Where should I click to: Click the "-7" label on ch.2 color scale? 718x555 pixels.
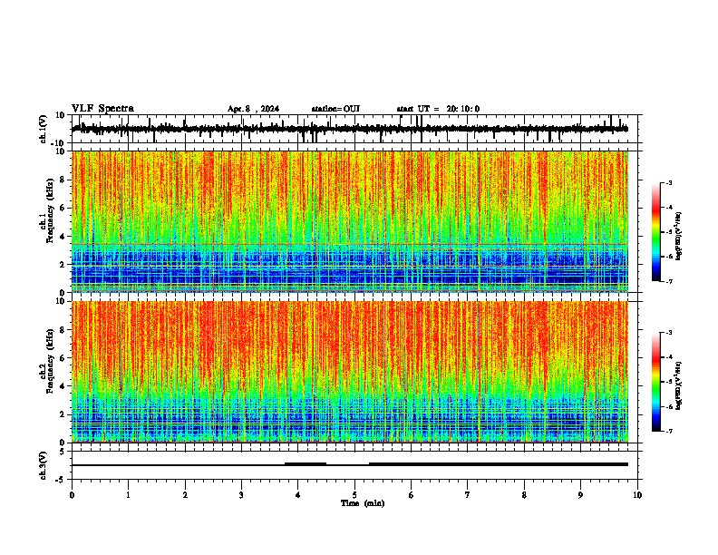(x=668, y=431)
